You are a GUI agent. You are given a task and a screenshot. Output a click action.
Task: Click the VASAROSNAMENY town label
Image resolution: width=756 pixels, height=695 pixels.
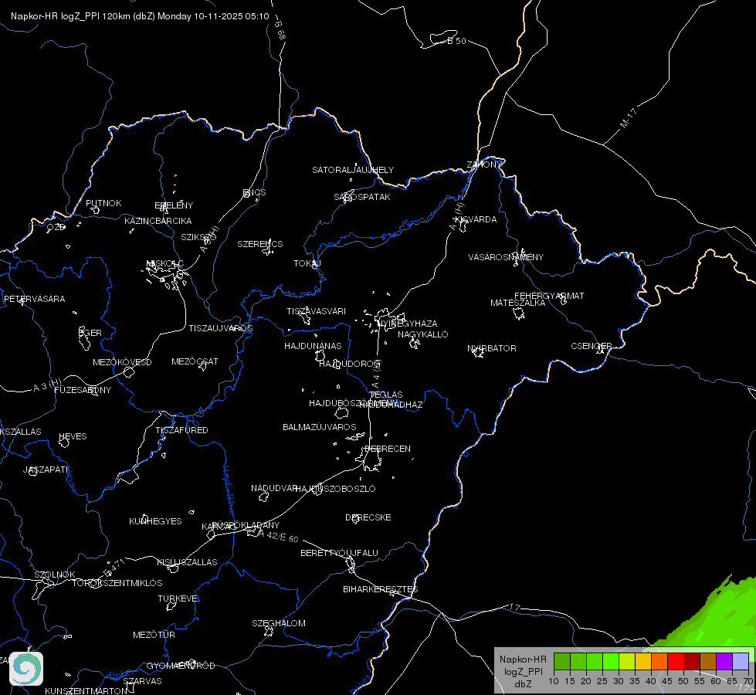[506, 257]
